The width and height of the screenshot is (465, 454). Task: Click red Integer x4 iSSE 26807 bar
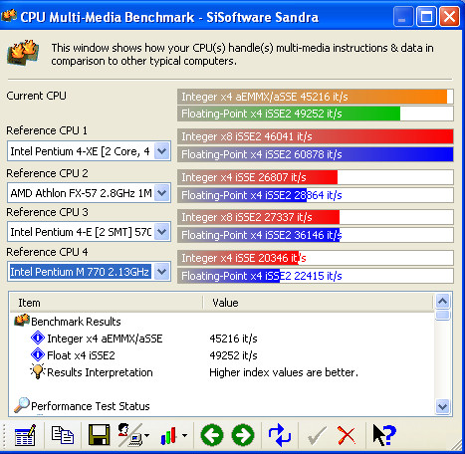[316, 177]
